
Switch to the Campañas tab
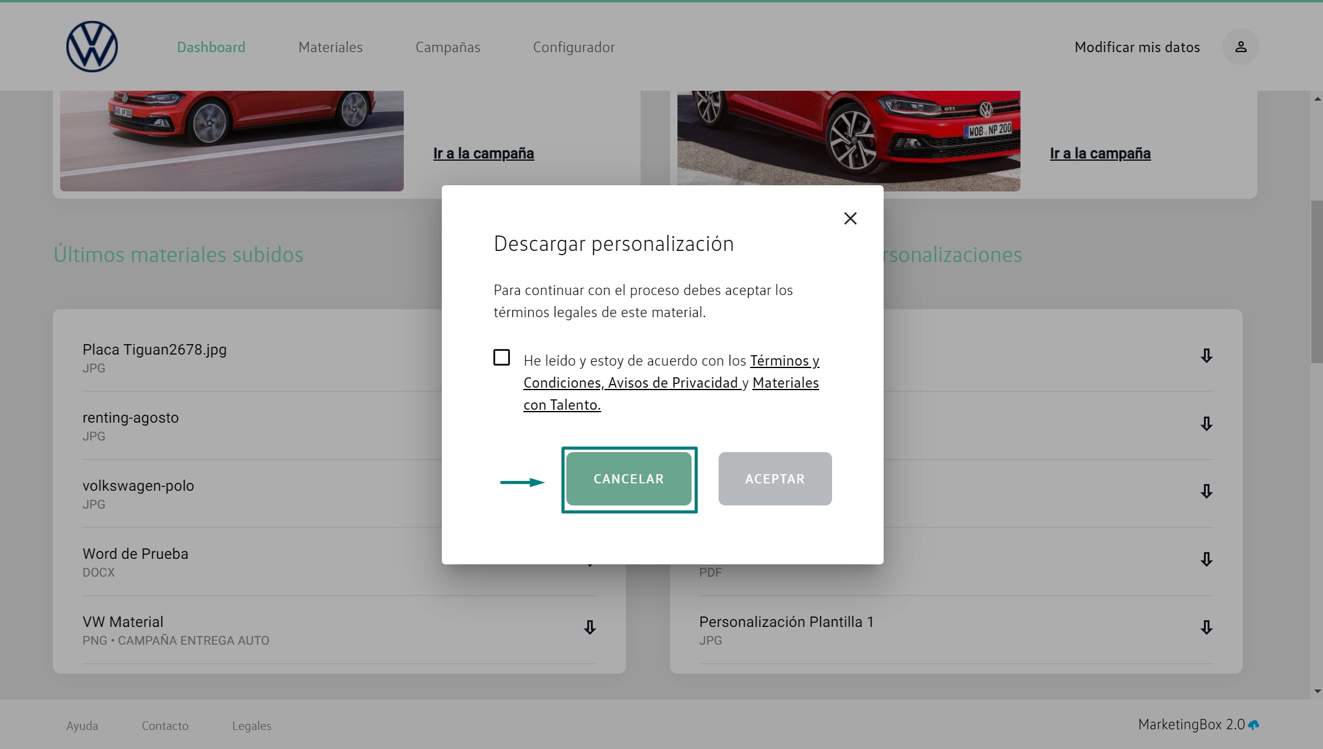(447, 47)
